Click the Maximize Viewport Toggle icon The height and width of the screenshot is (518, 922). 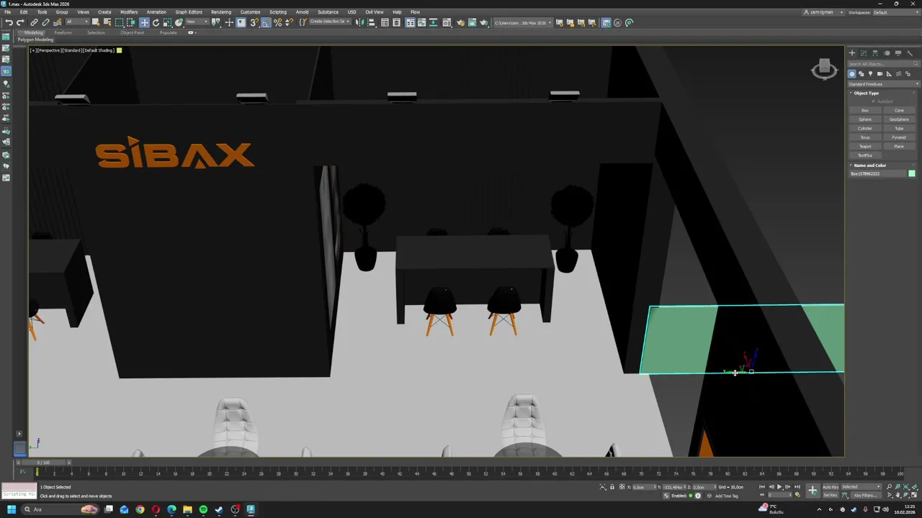coord(914,495)
